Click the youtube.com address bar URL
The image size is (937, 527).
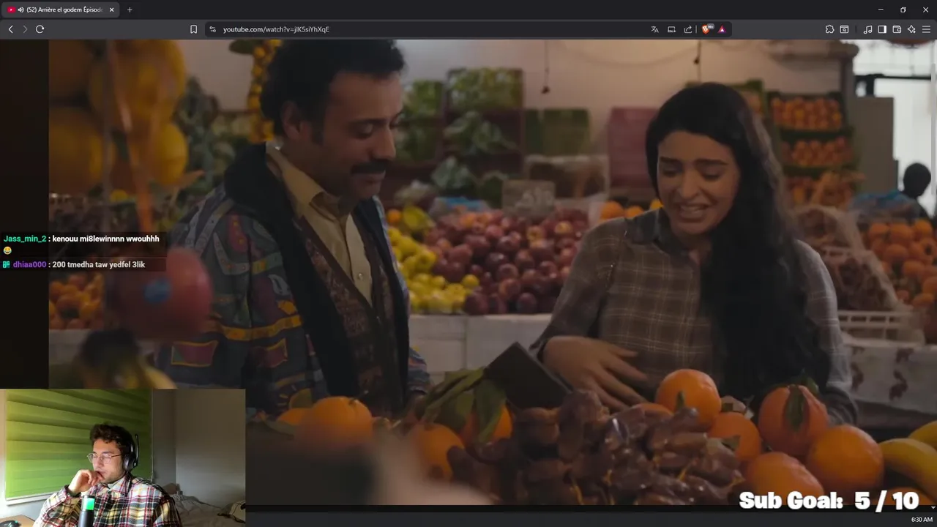(x=276, y=29)
